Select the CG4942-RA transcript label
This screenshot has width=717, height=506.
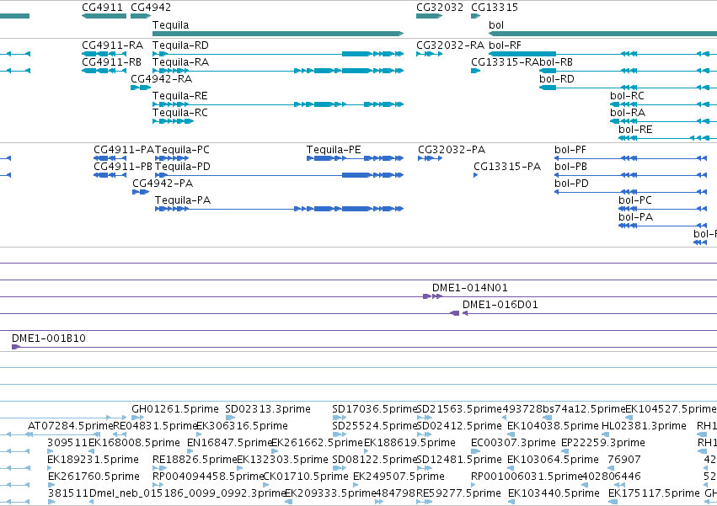162,79
